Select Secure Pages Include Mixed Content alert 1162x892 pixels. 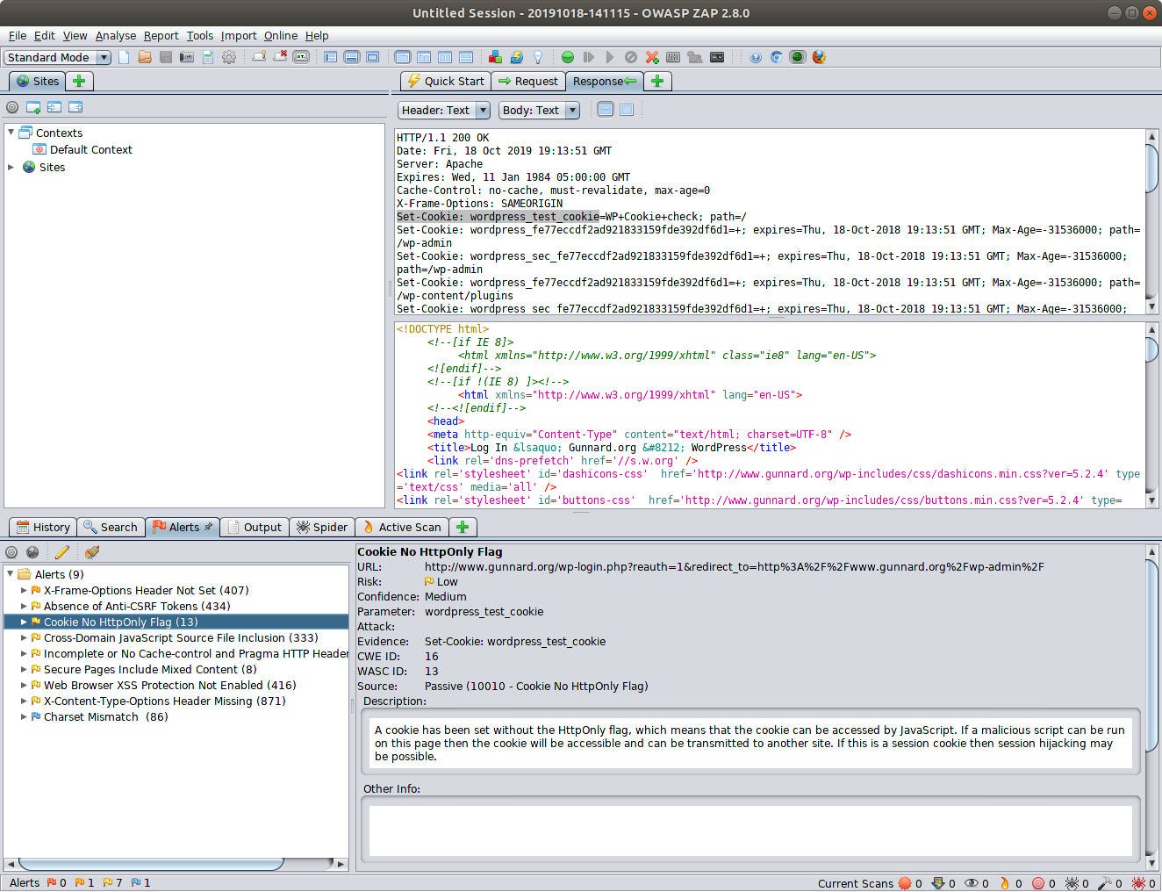(x=150, y=670)
